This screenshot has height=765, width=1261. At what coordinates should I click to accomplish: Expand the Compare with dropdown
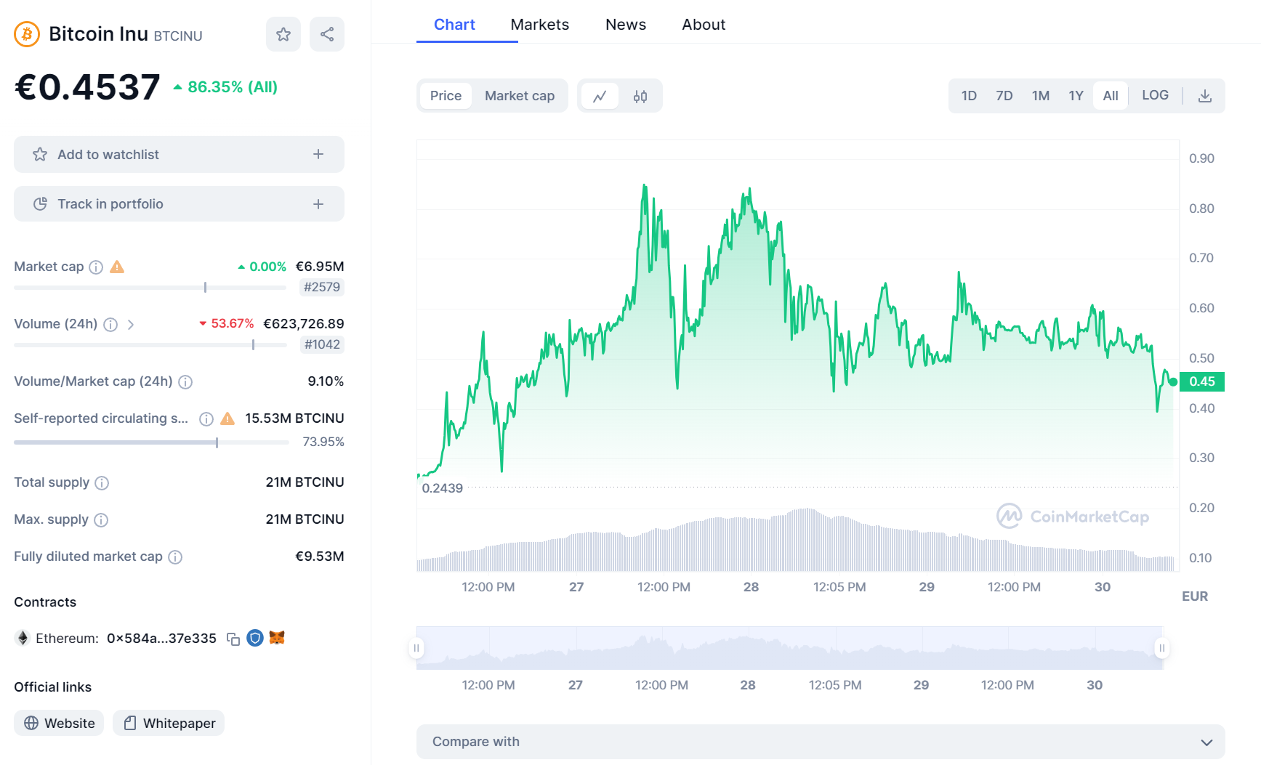point(821,742)
